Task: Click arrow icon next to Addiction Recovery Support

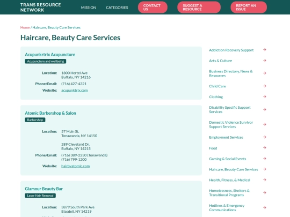Action: click(x=265, y=50)
